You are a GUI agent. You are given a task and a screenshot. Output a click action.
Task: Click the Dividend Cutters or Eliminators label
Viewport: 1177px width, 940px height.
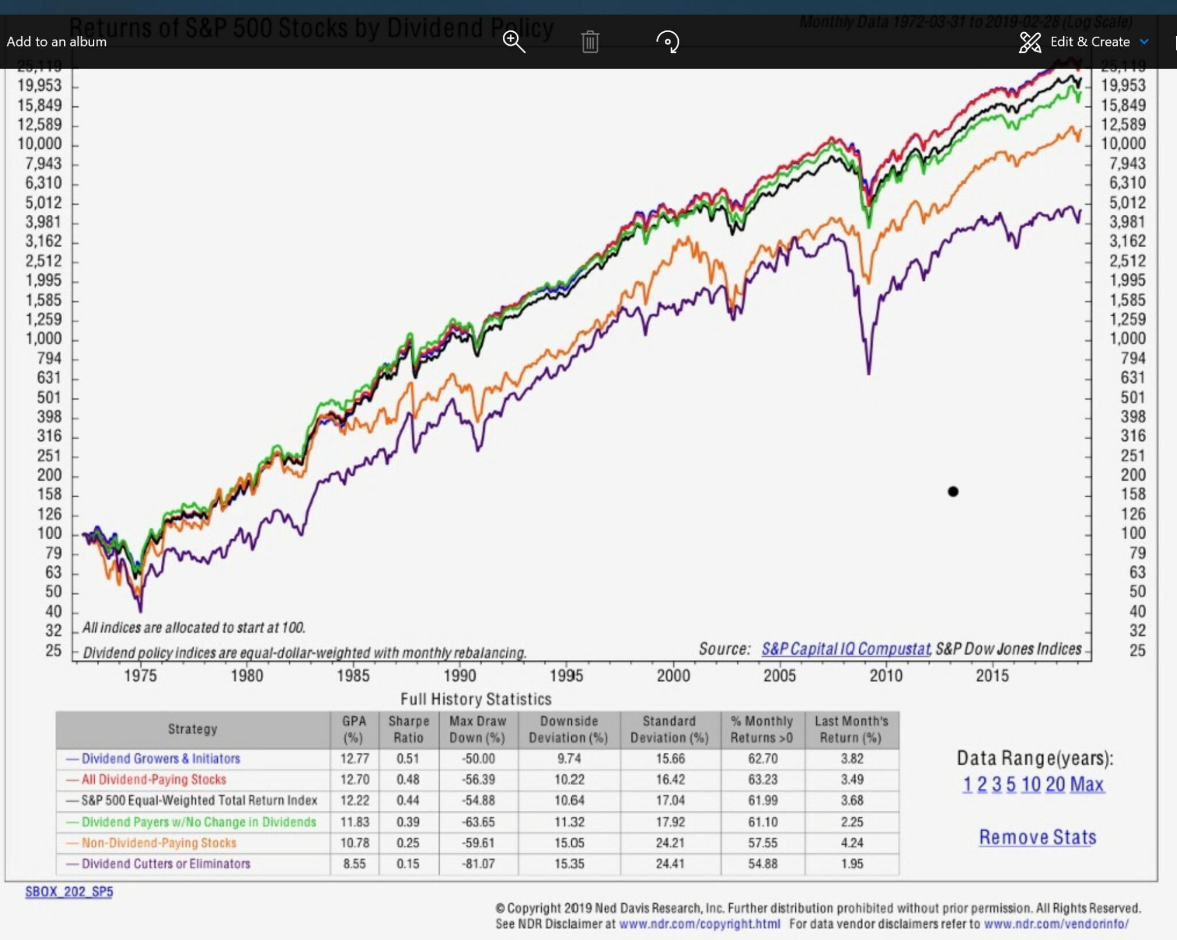pyautogui.click(x=166, y=864)
